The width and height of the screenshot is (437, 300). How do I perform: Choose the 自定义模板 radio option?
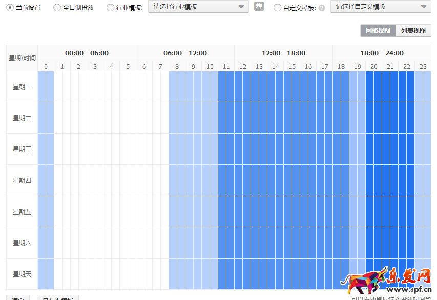(277, 7)
